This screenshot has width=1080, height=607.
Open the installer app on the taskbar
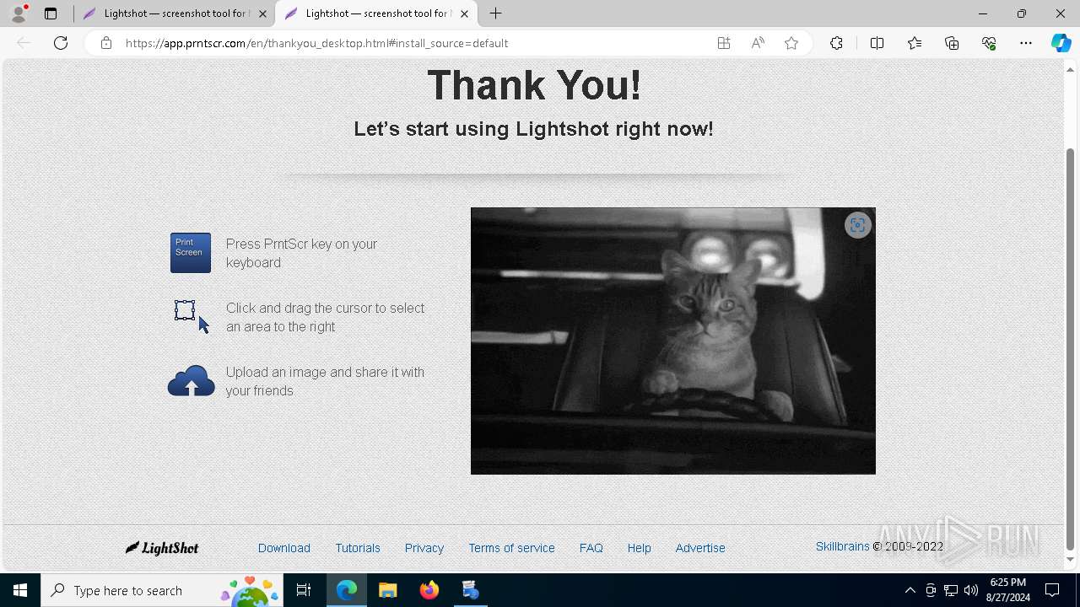pyautogui.click(x=471, y=590)
